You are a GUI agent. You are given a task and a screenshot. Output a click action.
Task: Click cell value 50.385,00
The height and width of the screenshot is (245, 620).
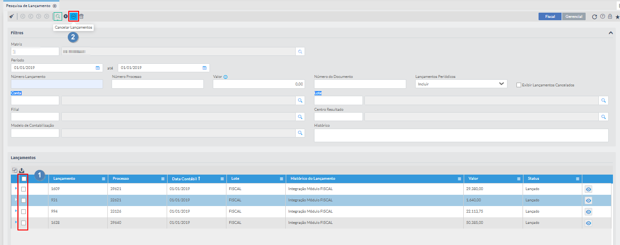[475, 223]
